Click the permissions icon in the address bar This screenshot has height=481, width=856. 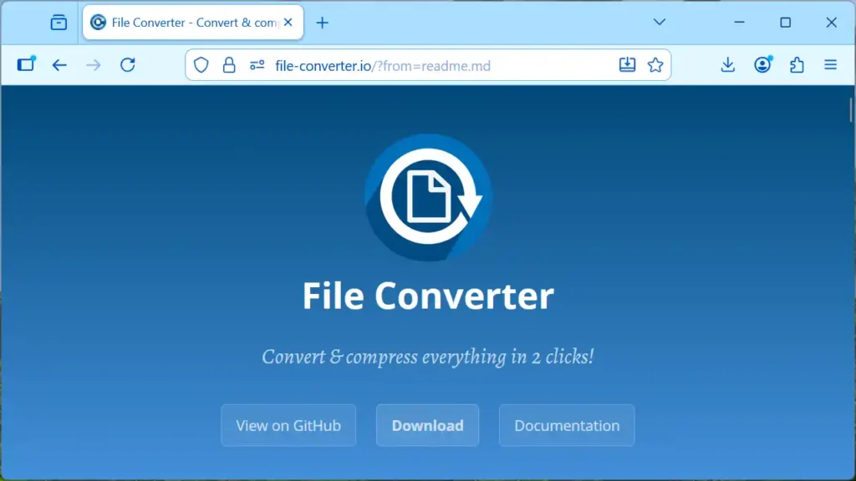pos(256,64)
